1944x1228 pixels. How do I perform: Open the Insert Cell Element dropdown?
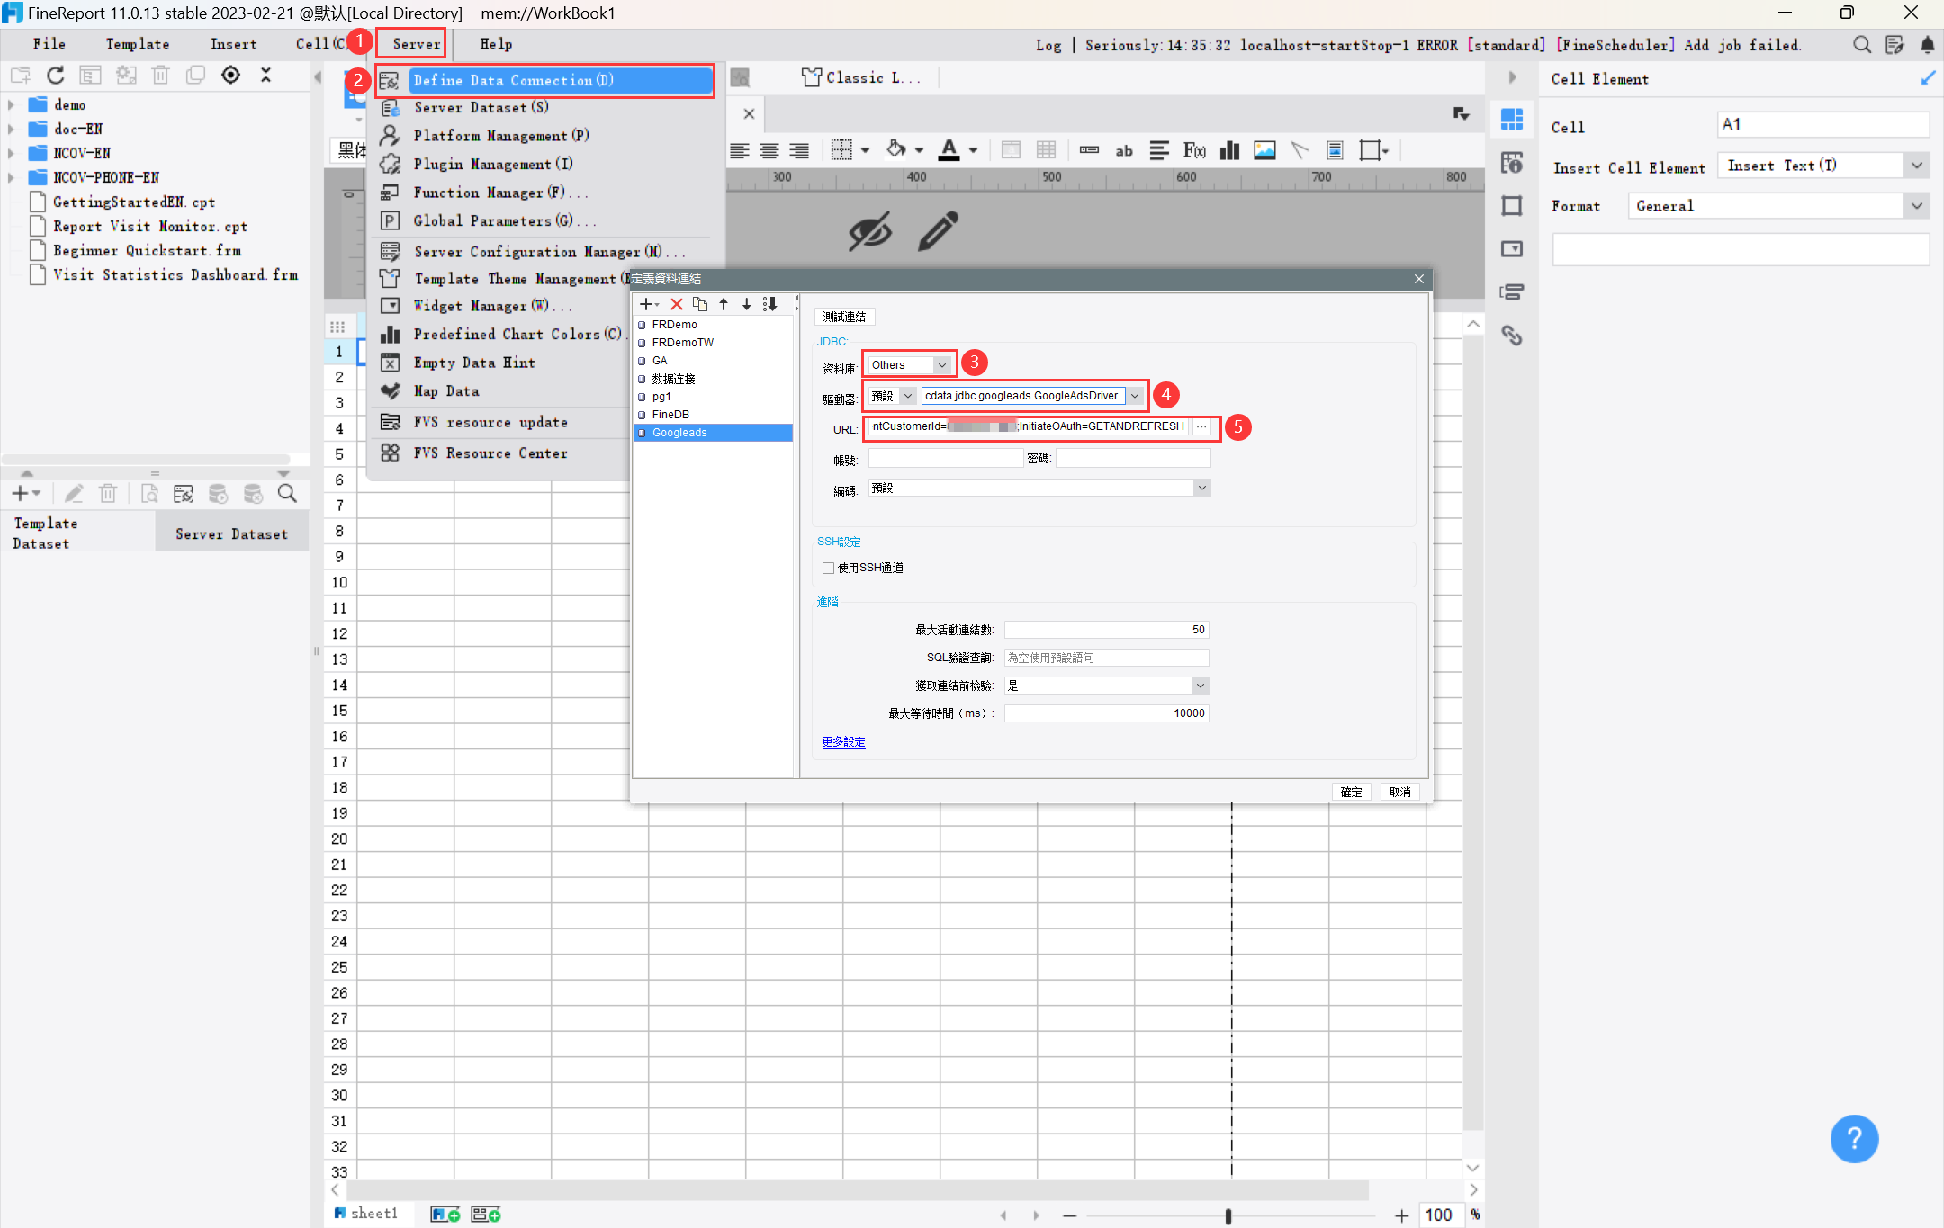[1917, 166]
